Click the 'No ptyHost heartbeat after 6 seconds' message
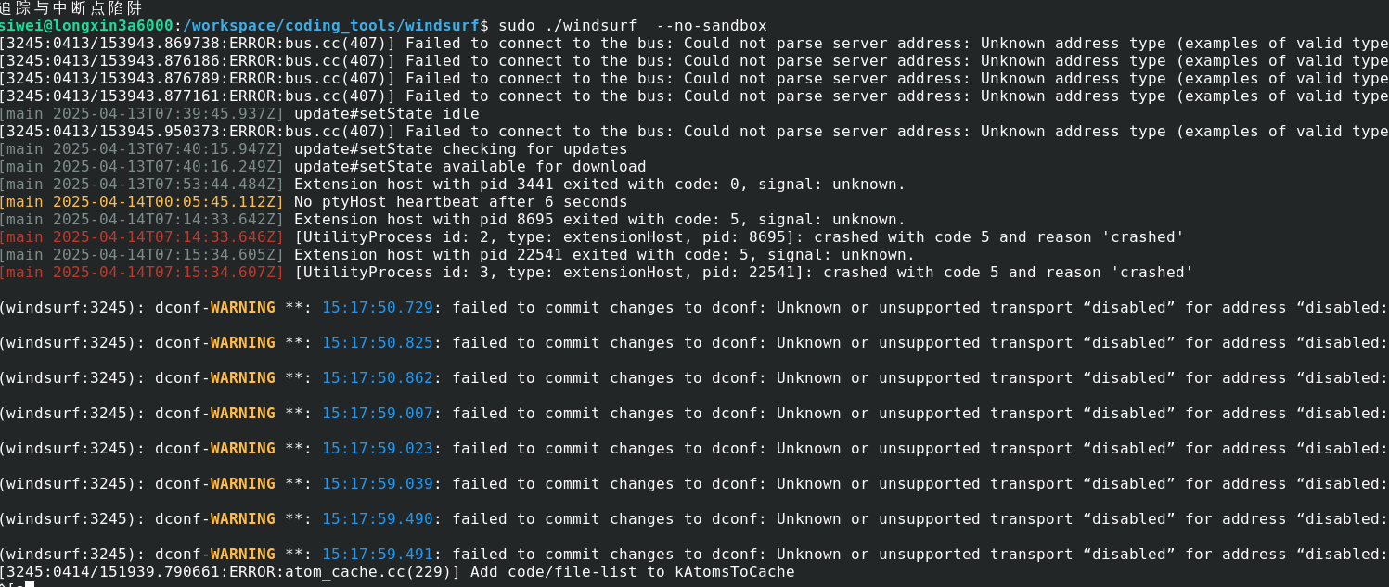The image size is (1389, 587). point(460,202)
